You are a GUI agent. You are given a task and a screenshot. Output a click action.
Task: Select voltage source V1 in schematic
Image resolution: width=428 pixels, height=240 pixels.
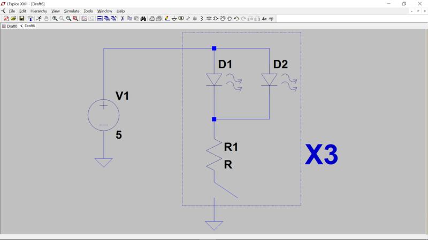click(103, 115)
